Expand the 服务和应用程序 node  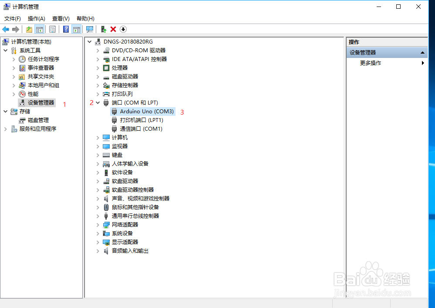pyautogui.click(x=6, y=129)
